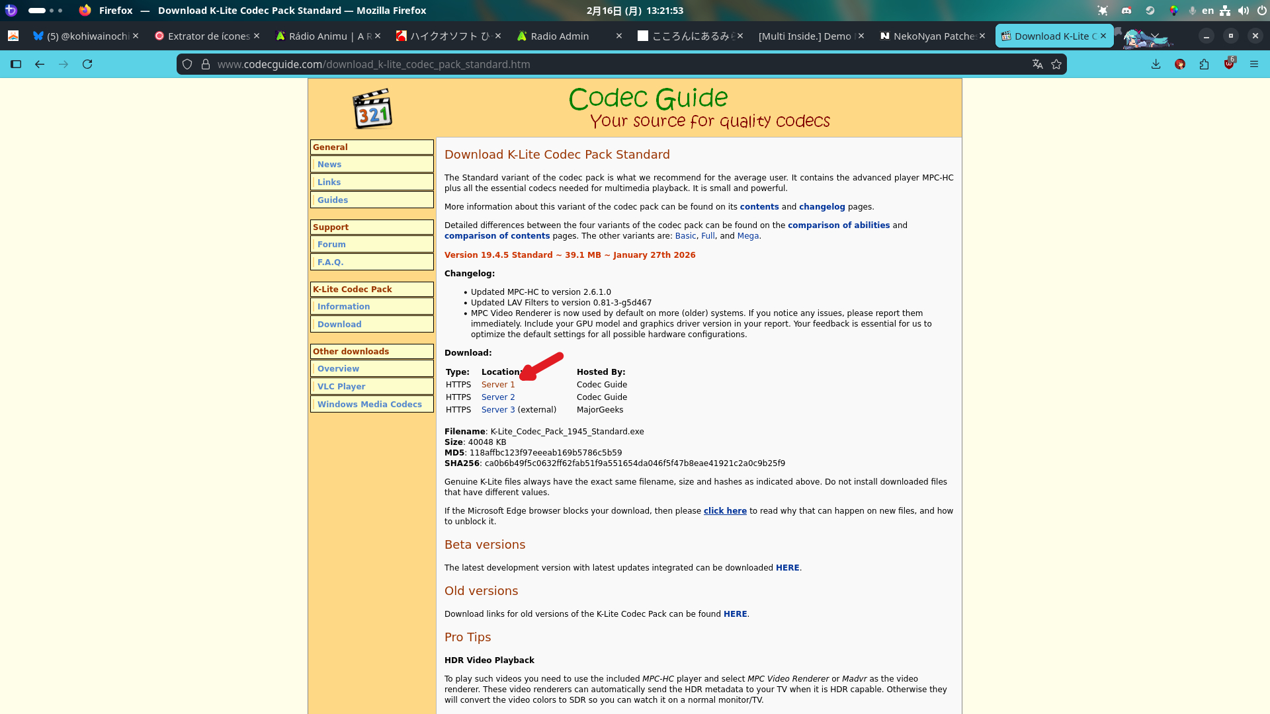Open the changelog page link
This screenshot has height=714, width=1270.
[x=822, y=207]
